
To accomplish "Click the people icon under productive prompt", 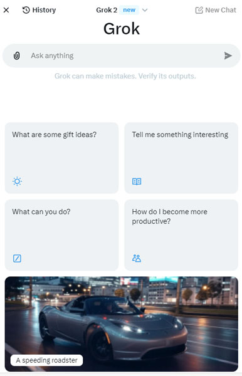I will 137,258.
